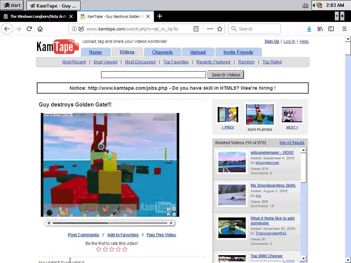Open the Help link
351x263 pixels.
pyautogui.click(x=304, y=41)
